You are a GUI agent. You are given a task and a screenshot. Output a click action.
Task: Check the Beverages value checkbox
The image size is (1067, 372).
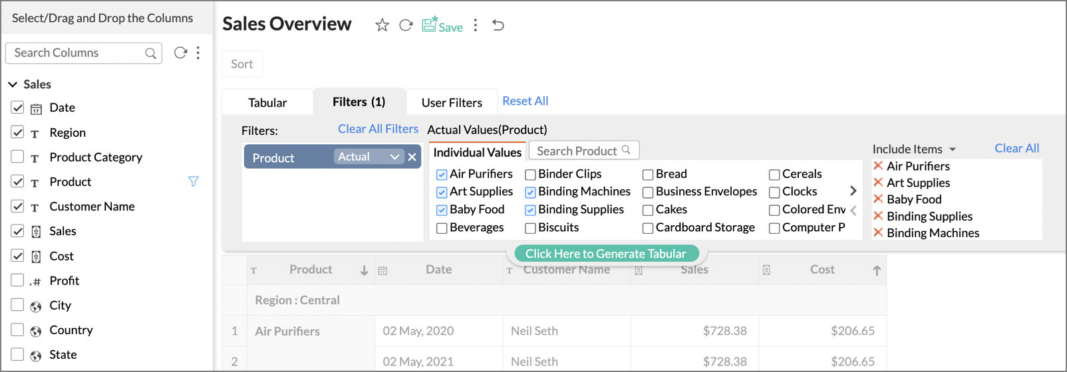[x=442, y=228]
